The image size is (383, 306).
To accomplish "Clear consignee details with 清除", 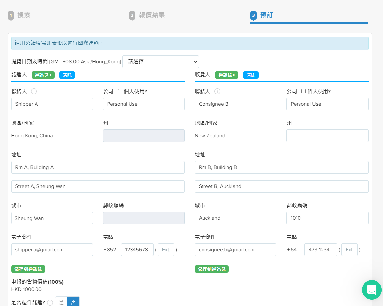I will (251, 75).
